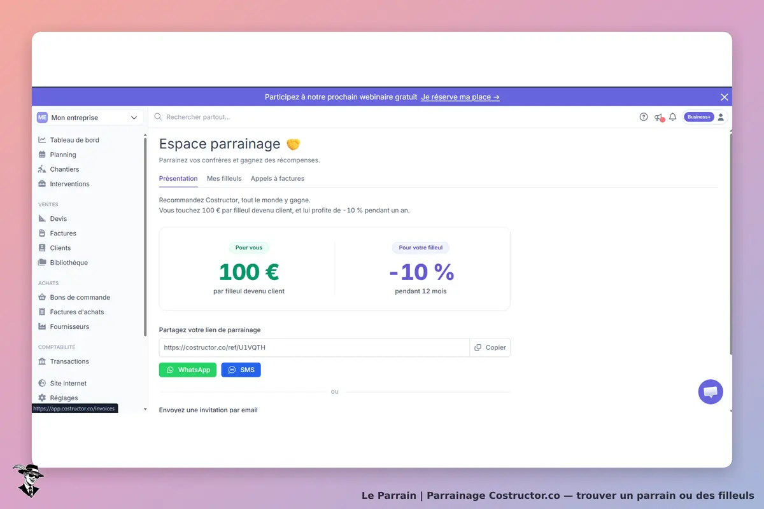The width and height of the screenshot is (764, 509).
Task: Click the Pour vous badge
Action: (249, 248)
